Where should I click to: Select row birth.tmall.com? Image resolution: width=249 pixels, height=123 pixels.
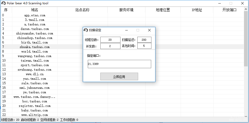tap(122, 43)
